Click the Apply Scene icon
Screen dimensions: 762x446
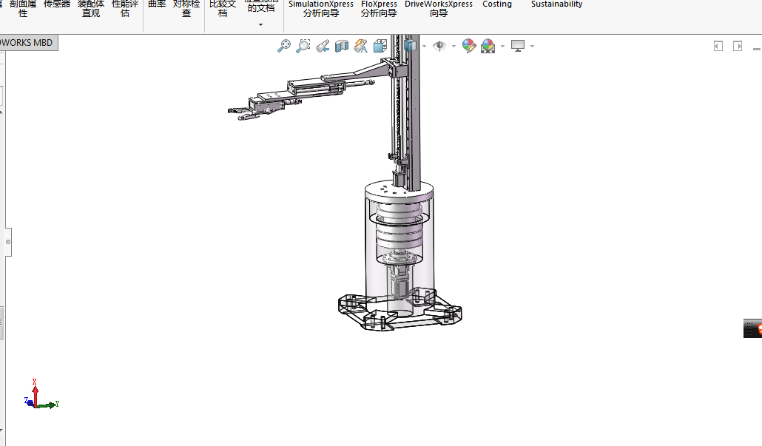(x=488, y=46)
